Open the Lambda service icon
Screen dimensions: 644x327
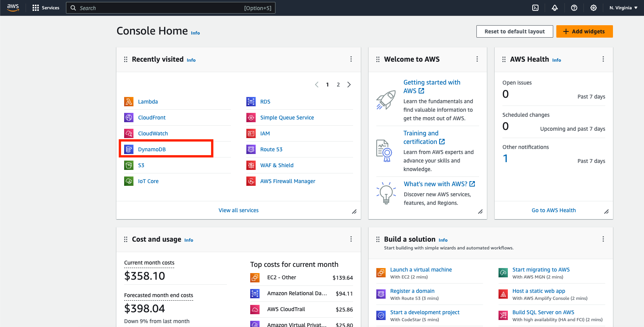tap(129, 102)
